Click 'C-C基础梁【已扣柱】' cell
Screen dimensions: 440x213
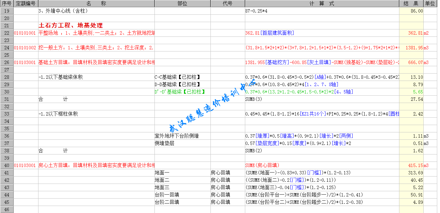pyautogui.click(x=182, y=77)
